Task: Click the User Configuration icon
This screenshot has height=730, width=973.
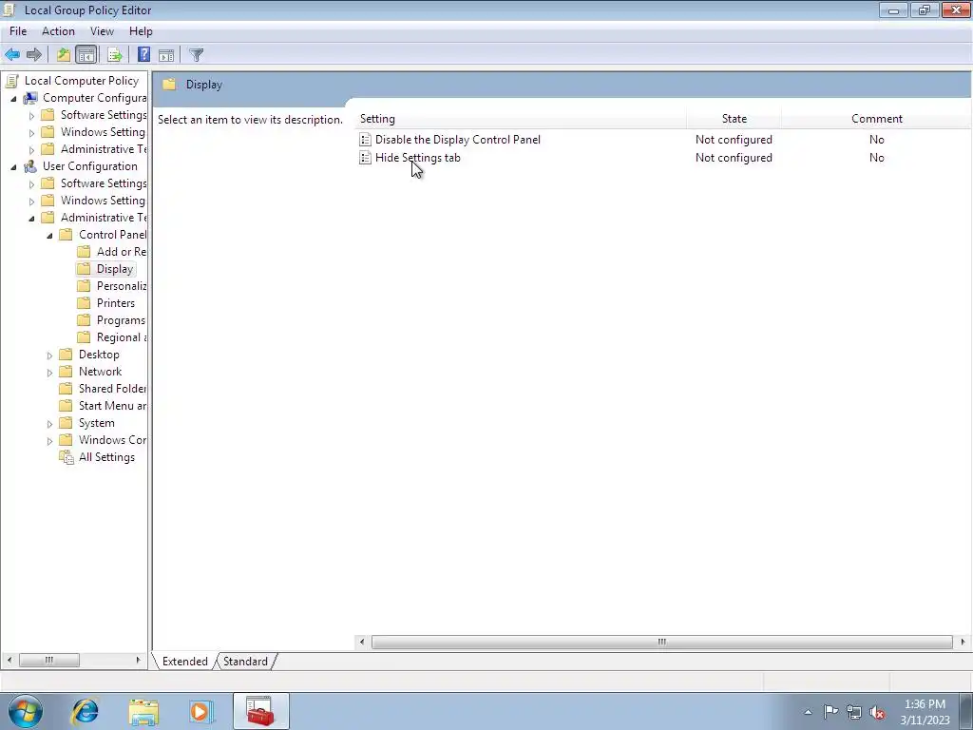Action: [30, 166]
